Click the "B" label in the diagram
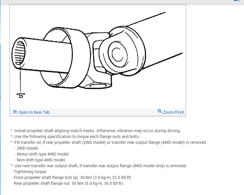The width and height of the screenshot is (244, 195). pyautogui.click(x=21, y=96)
